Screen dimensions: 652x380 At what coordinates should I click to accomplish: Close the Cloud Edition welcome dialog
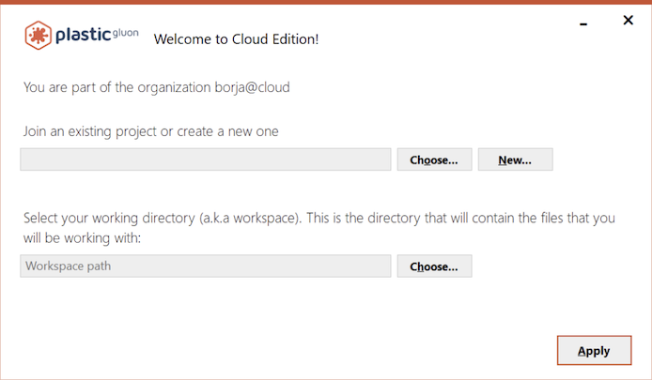pyautogui.click(x=628, y=20)
